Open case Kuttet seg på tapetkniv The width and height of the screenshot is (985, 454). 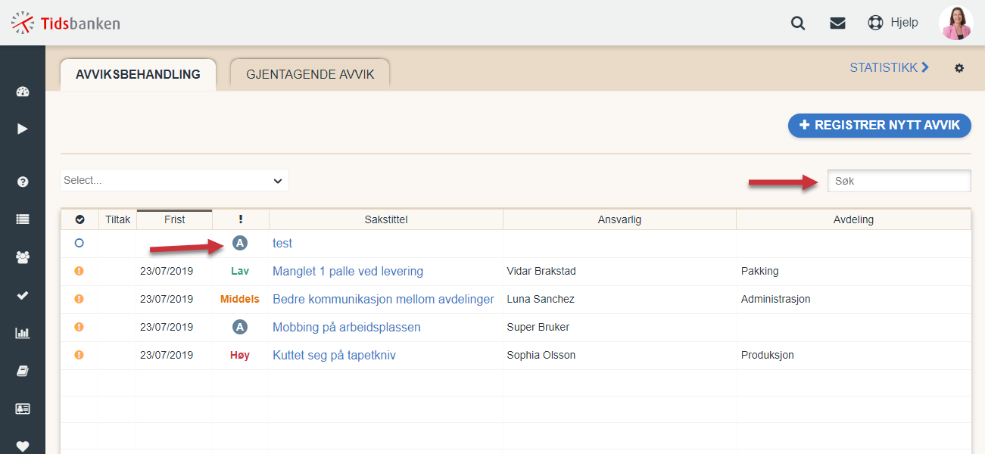[334, 355]
